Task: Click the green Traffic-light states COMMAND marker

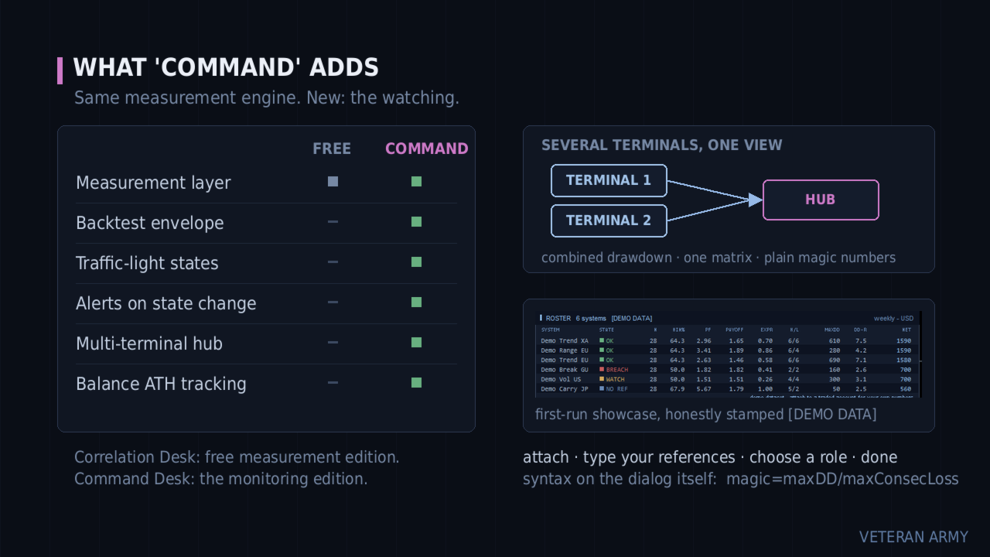Action: 416,262
